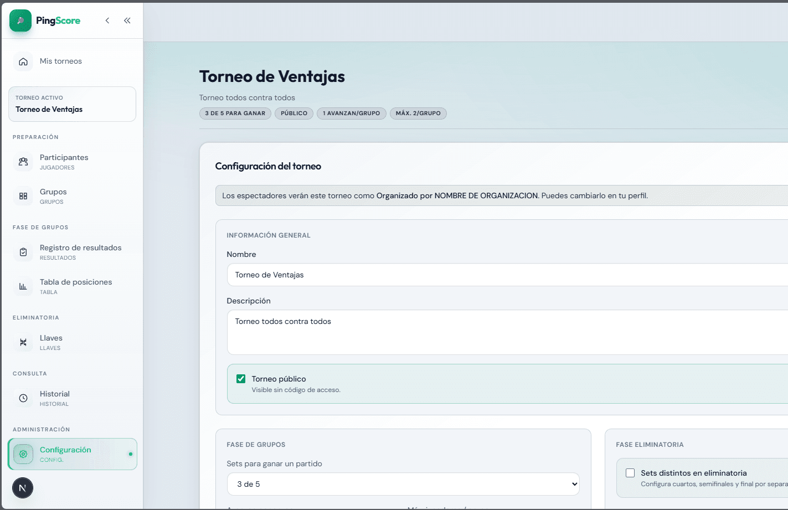Select the Configuración menu item

coord(73,454)
